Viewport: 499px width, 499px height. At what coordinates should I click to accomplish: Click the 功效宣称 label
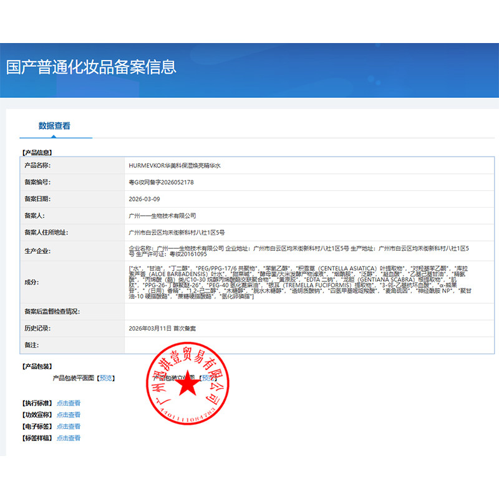[37, 415]
